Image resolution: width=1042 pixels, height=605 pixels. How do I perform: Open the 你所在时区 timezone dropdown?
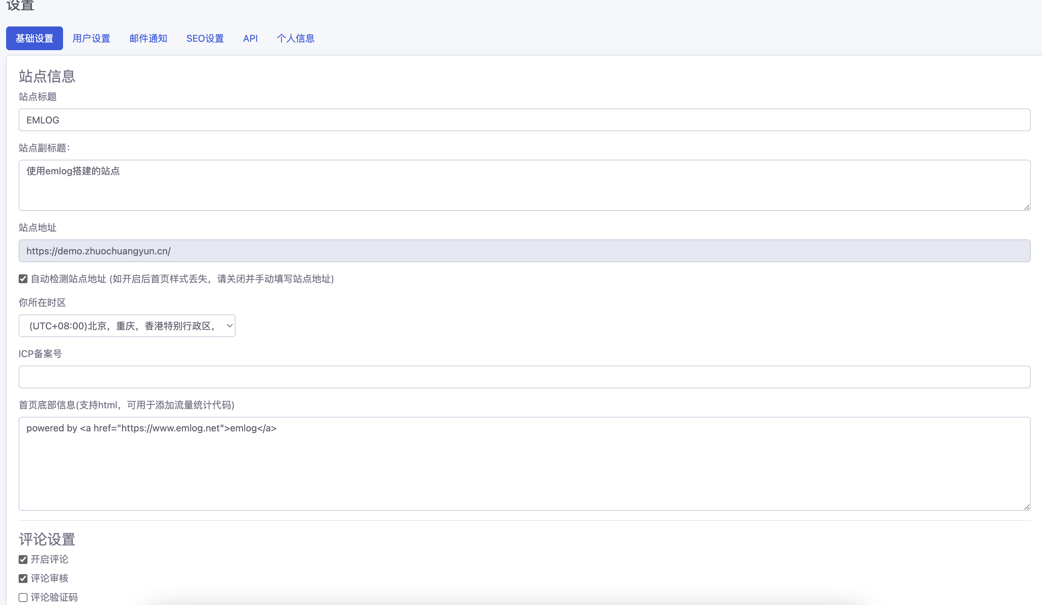click(x=127, y=326)
